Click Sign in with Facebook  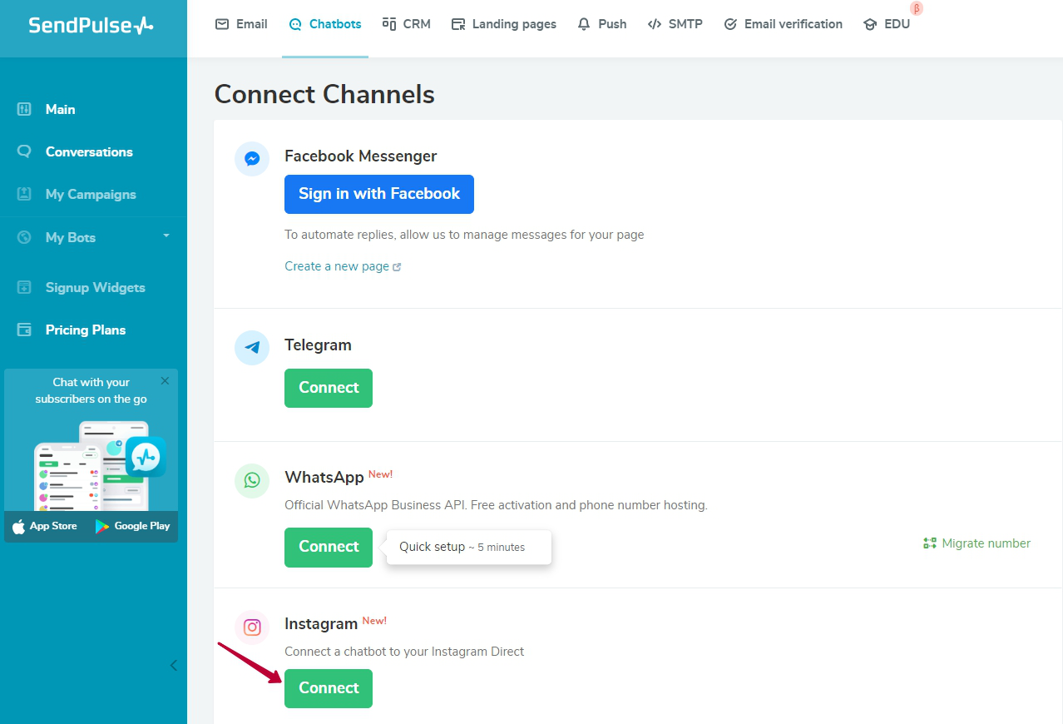[378, 194]
